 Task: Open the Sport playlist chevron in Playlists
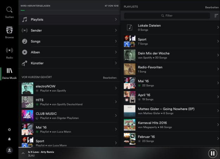(x=218, y=41)
